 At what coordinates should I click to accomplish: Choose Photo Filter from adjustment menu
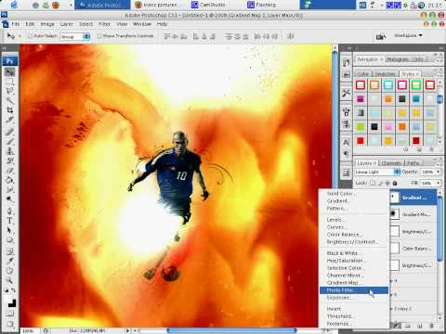tap(354, 290)
